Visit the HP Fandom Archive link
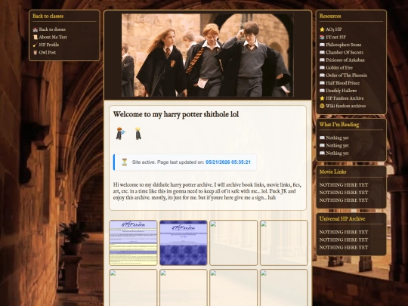The width and height of the screenshot is (408, 306). tap(345, 98)
